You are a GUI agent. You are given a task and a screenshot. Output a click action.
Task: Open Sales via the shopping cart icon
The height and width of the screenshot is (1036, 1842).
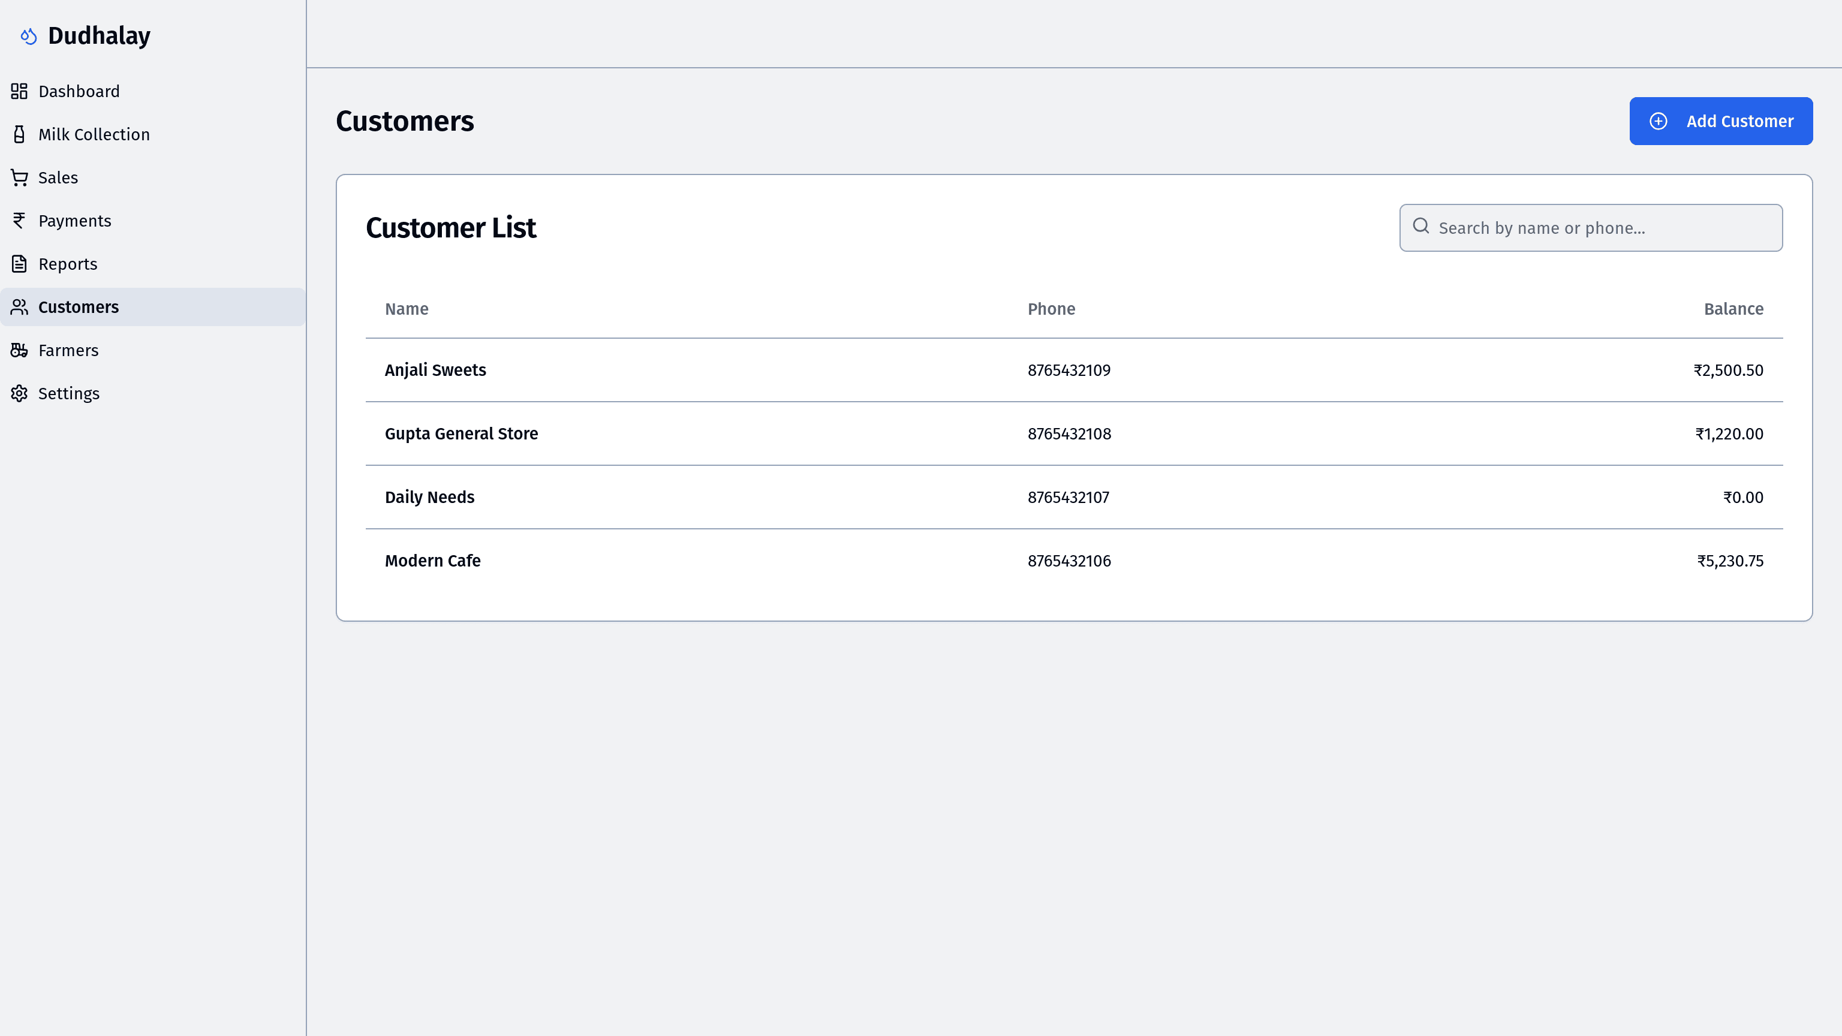coord(19,177)
